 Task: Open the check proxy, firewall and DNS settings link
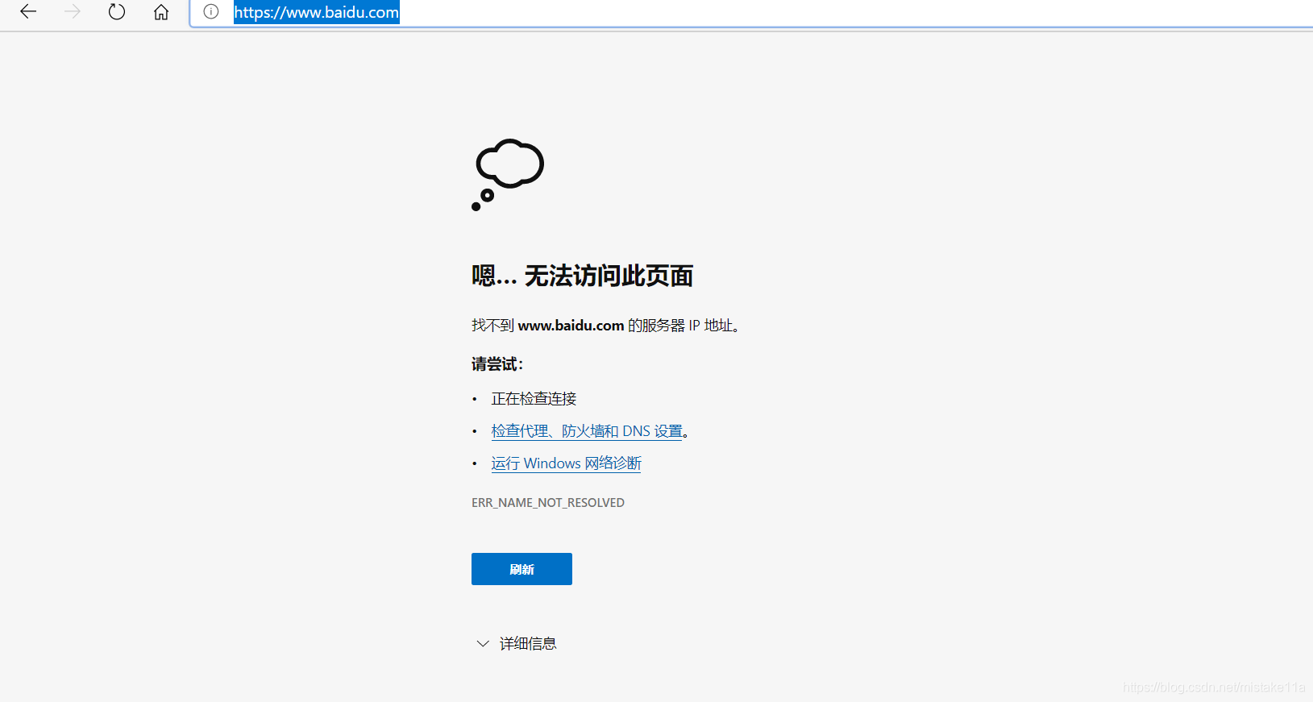point(587,431)
